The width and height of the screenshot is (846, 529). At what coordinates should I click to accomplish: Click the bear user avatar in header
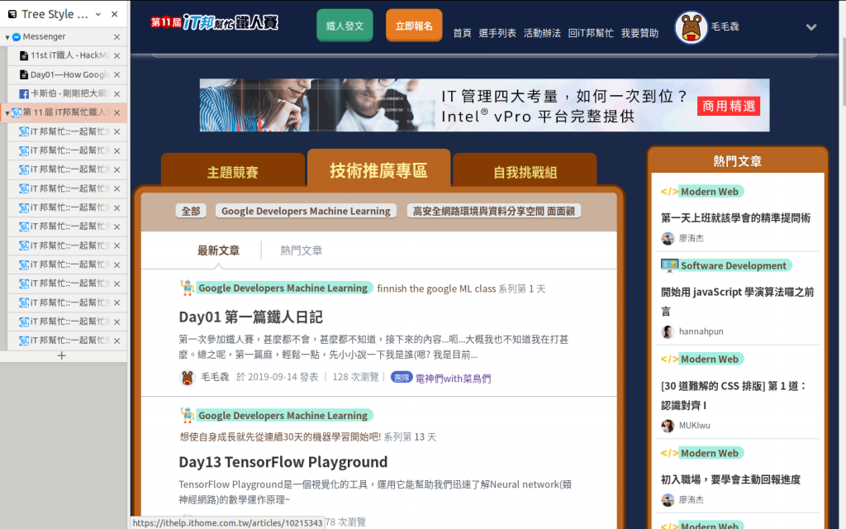pos(691,27)
